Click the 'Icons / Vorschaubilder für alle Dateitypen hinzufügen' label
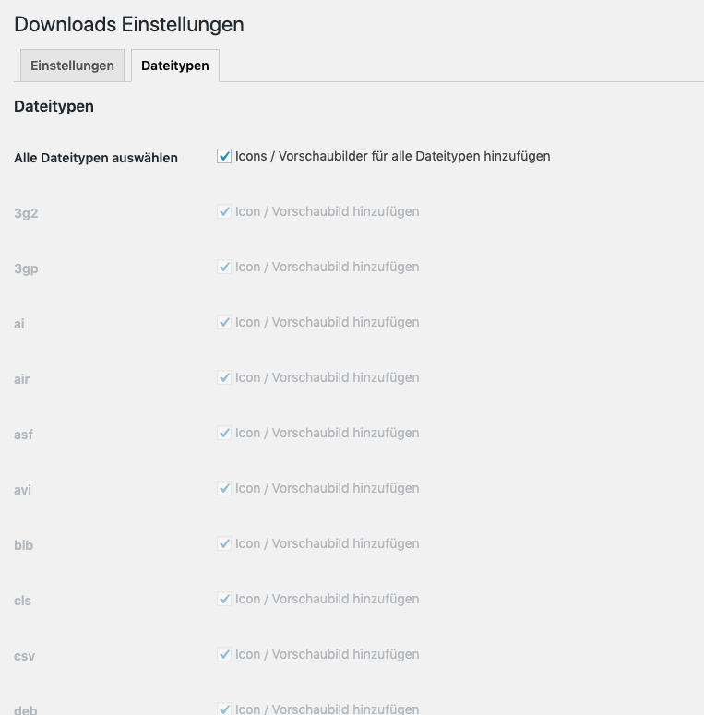The height and width of the screenshot is (715, 704). [392, 157]
